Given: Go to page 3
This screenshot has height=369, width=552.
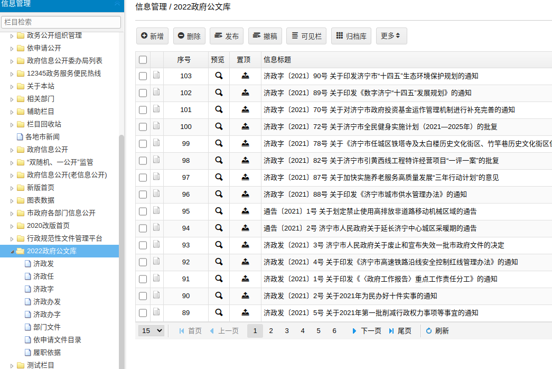Looking at the screenshot, I should click(x=287, y=330).
